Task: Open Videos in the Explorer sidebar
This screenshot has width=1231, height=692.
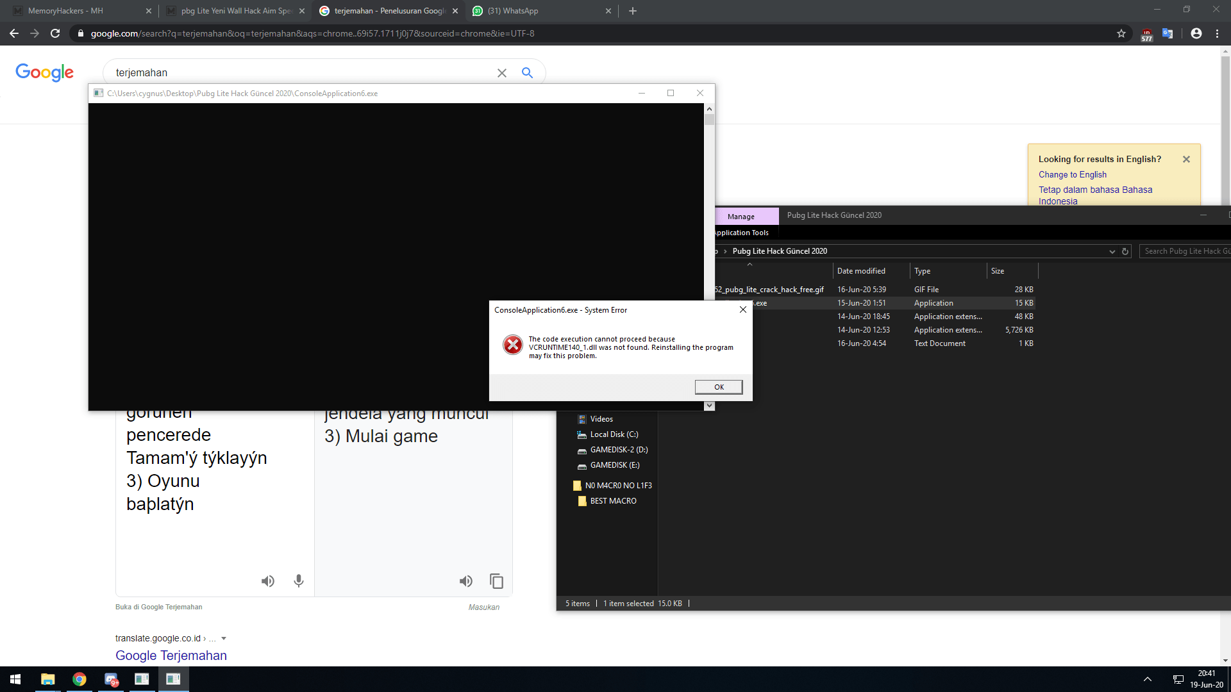Action: 601,419
